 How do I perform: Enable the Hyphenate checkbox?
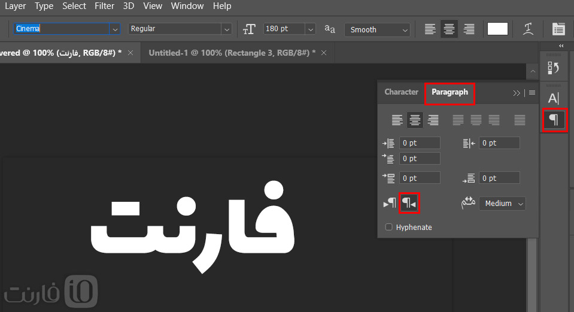pyautogui.click(x=389, y=227)
